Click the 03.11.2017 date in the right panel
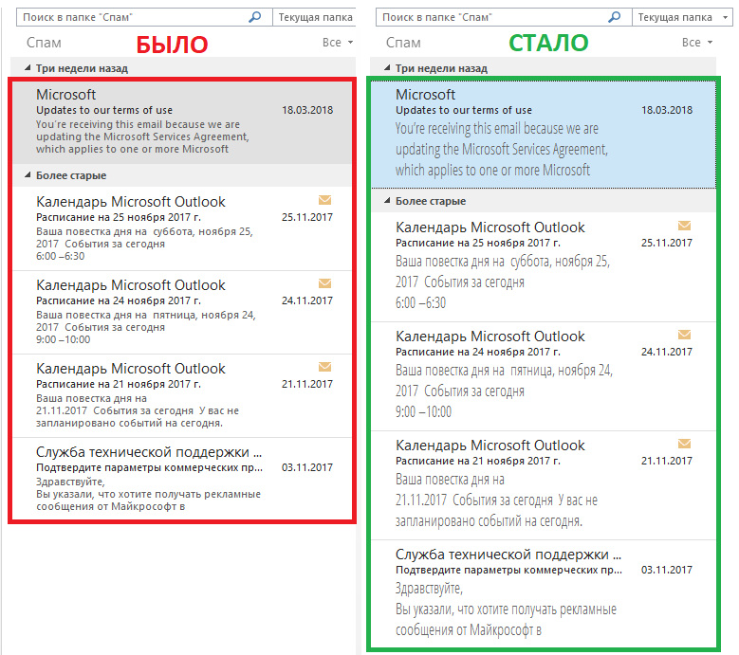Viewport: 739px width, 655px height. coord(667,570)
